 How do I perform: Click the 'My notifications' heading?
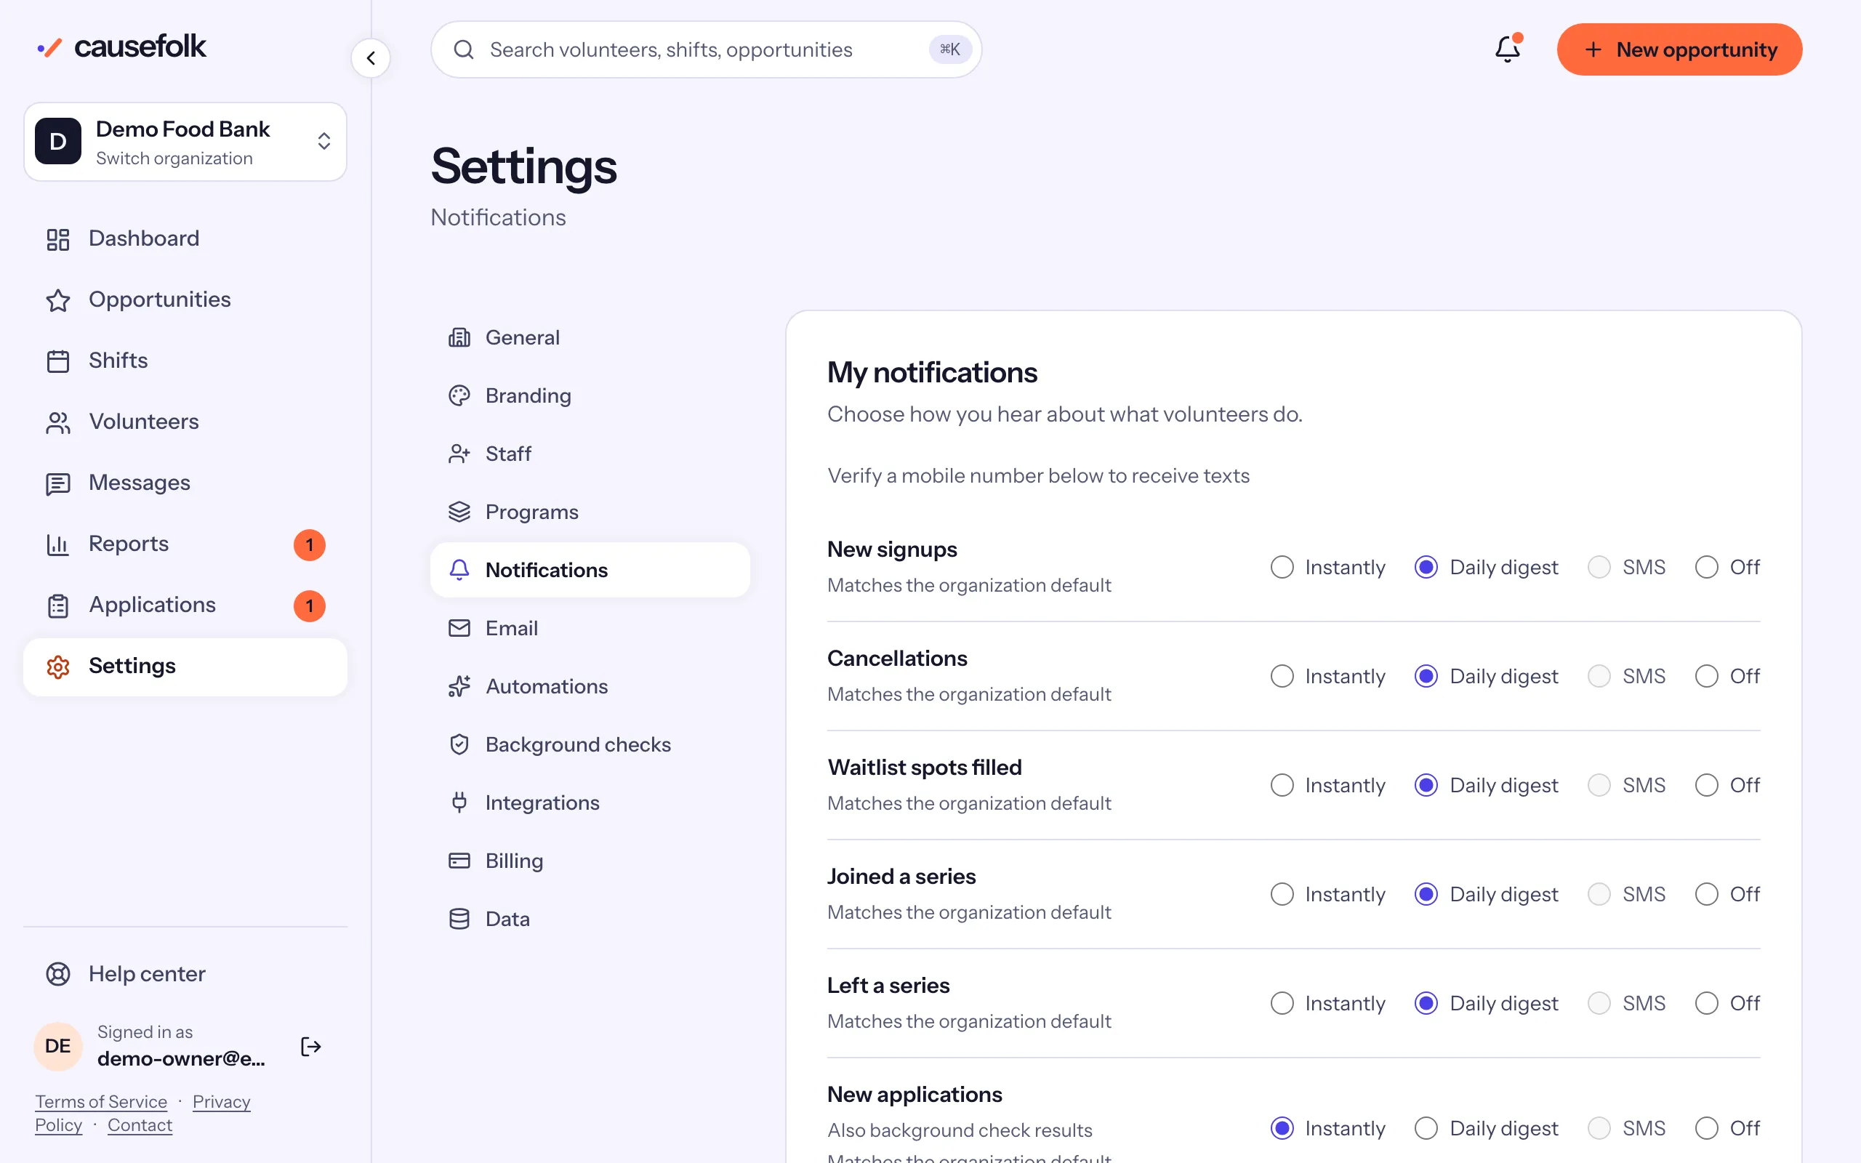tap(932, 373)
